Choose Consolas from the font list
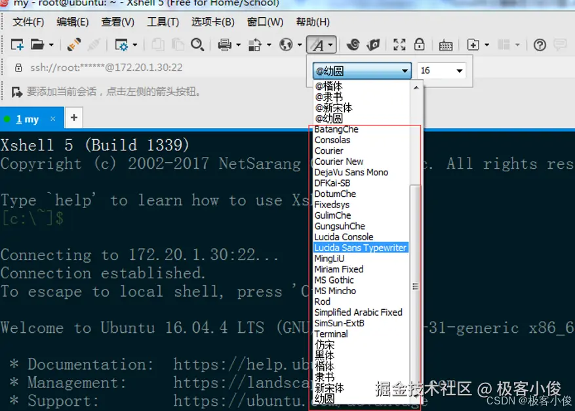575x411 pixels. 332,141
